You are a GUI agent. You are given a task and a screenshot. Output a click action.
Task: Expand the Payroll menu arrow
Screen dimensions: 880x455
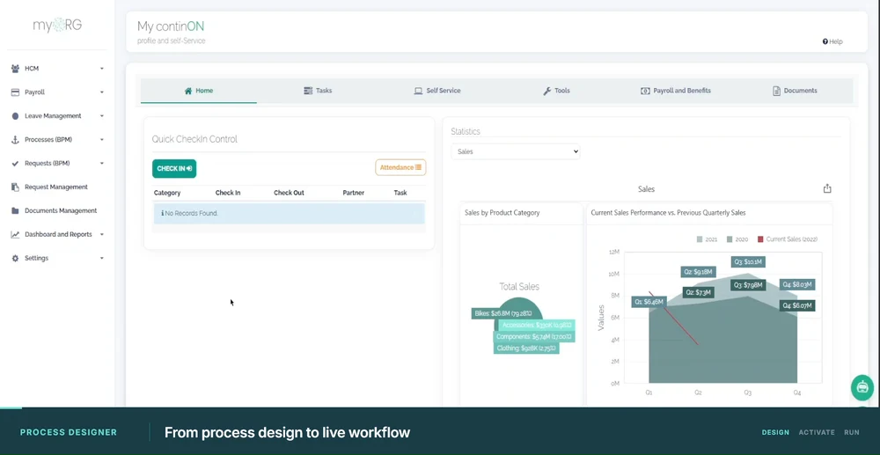point(102,92)
